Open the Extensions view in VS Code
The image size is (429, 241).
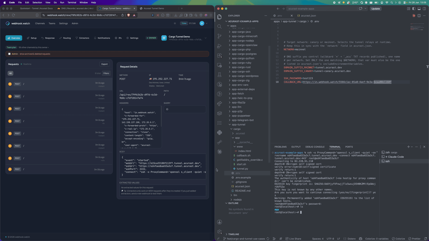pos(219,55)
